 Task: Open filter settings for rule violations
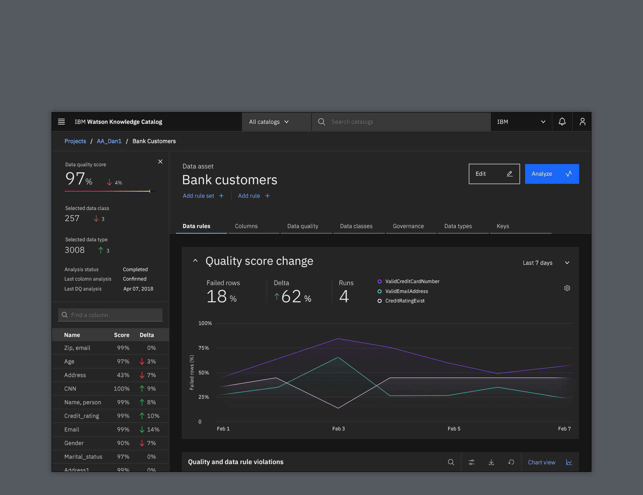point(471,462)
